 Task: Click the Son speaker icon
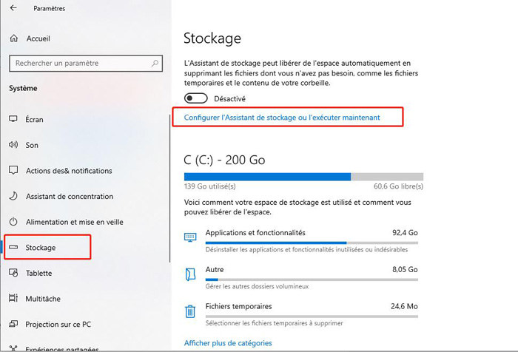pyautogui.click(x=13, y=145)
